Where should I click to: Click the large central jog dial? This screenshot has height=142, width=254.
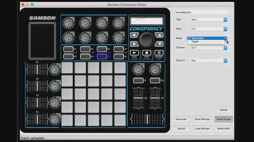coord(146,39)
